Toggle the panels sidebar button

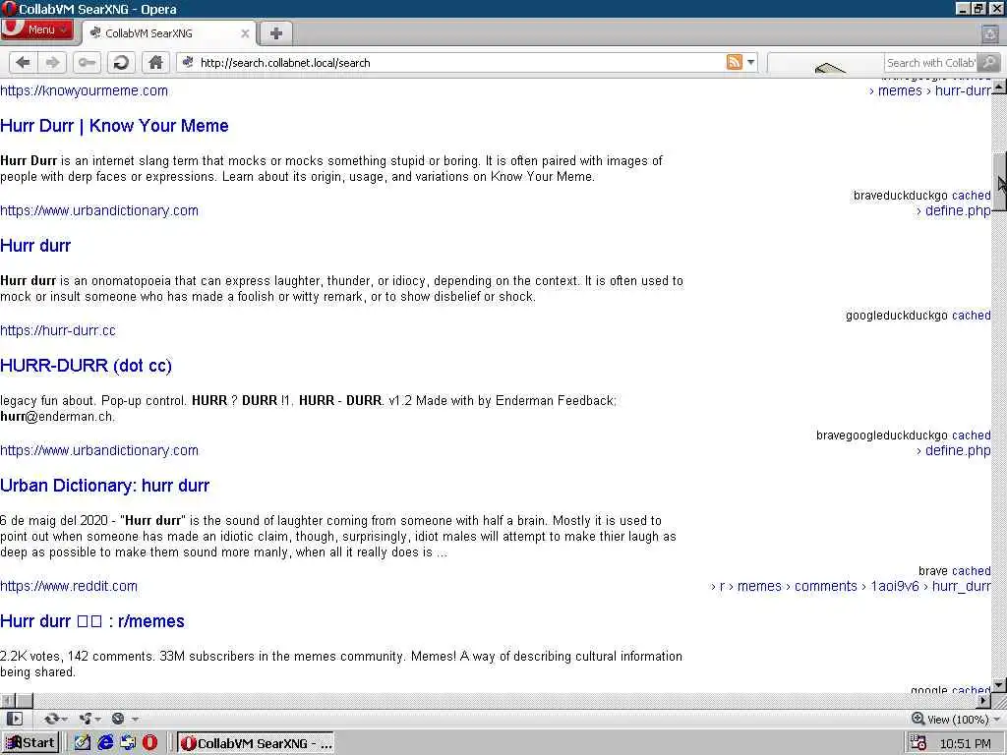(14, 719)
